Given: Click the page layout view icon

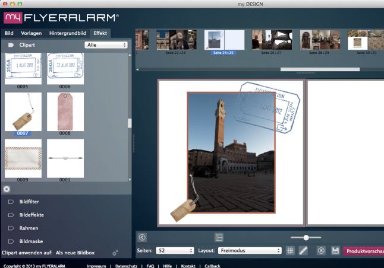Looking at the screenshot, I should click(219, 237).
